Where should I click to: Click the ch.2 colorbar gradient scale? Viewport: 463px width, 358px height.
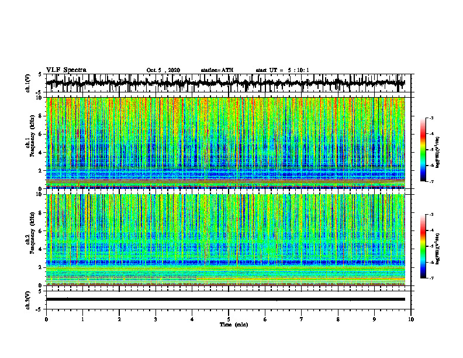423,246
